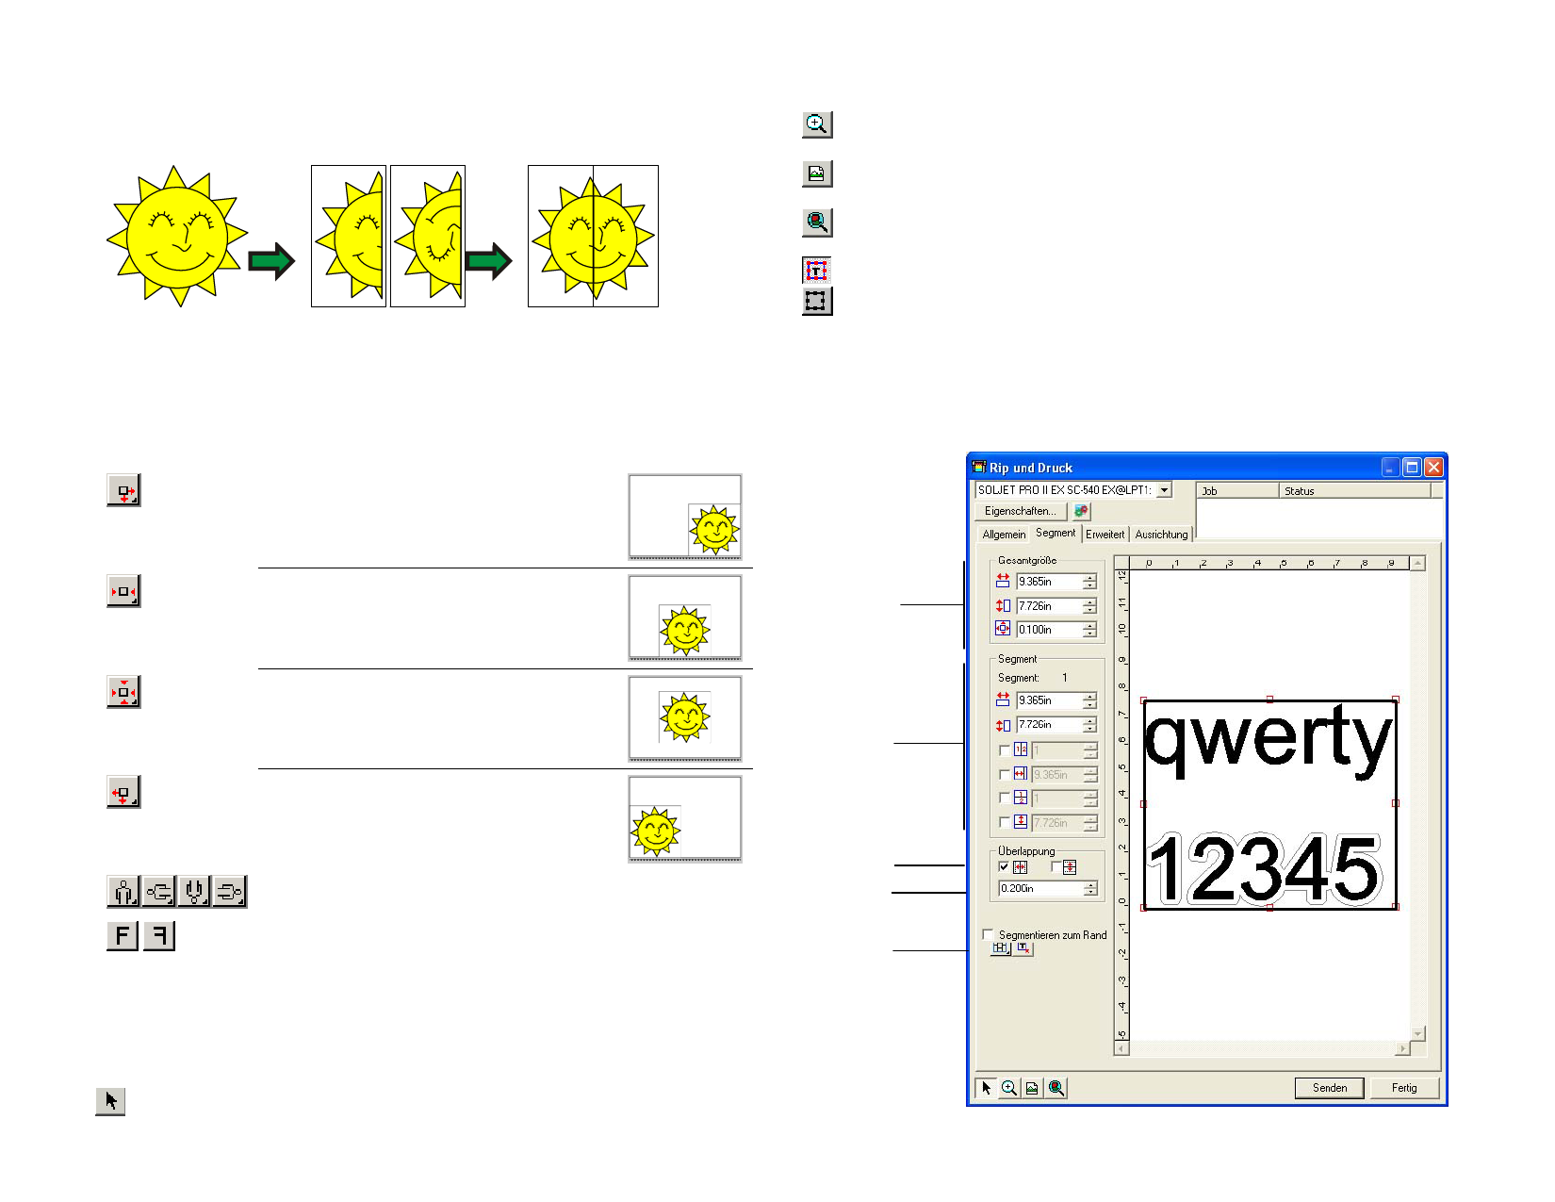The height and width of the screenshot is (1202, 1555).
Task: Click the zoom-to-selection magnifier in dialog toolbar
Action: coord(1056,1088)
